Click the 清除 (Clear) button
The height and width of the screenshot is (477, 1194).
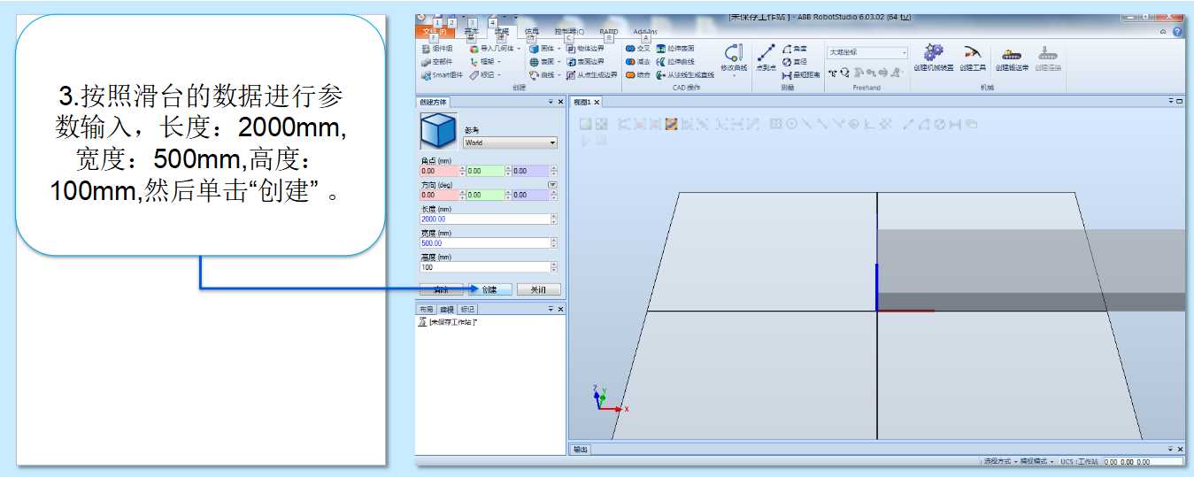pyautogui.click(x=442, y=289)
